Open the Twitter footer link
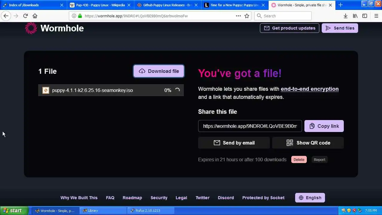 [203, 198]
